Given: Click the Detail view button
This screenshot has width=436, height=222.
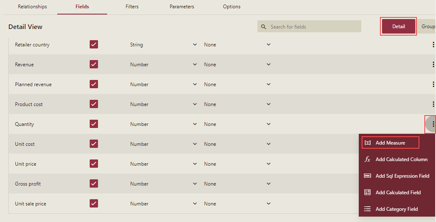Looking at the screenshot, I should pos(399,27).
